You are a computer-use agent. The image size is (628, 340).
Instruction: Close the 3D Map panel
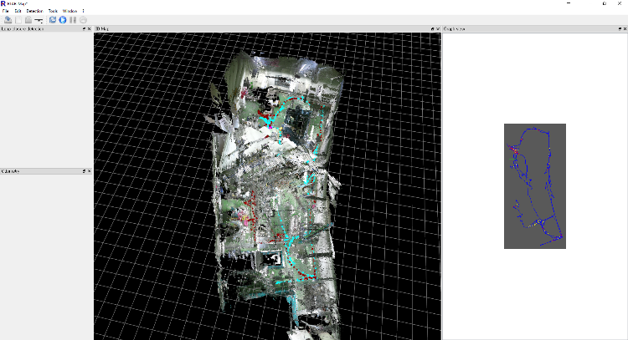point(438,28)
